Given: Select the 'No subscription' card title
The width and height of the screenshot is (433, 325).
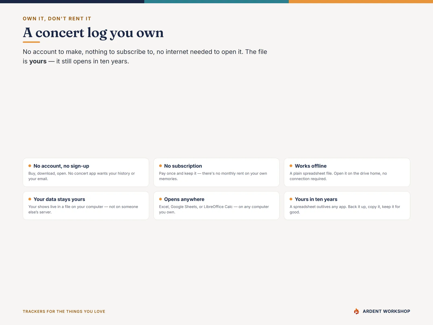Looking at the screenshot, I should coord(183,166).
